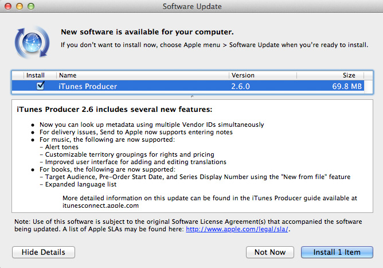Click the 'Target Audience, Pre-Order Start Date' line
The image size is (383, 268).
pyautogui.click(x=198, y=177)
